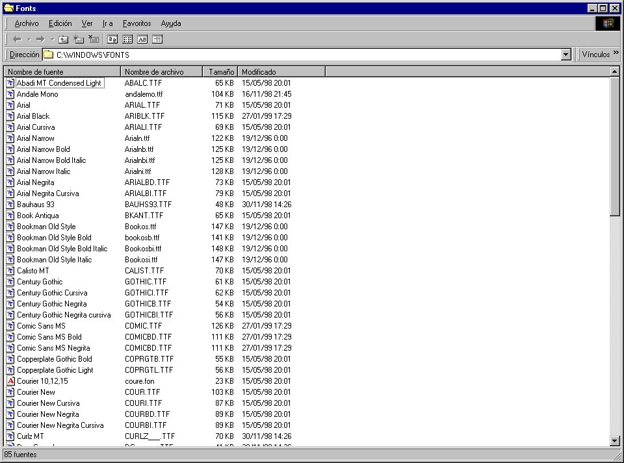Click the scrollbar down arrow

click(615, 441)
